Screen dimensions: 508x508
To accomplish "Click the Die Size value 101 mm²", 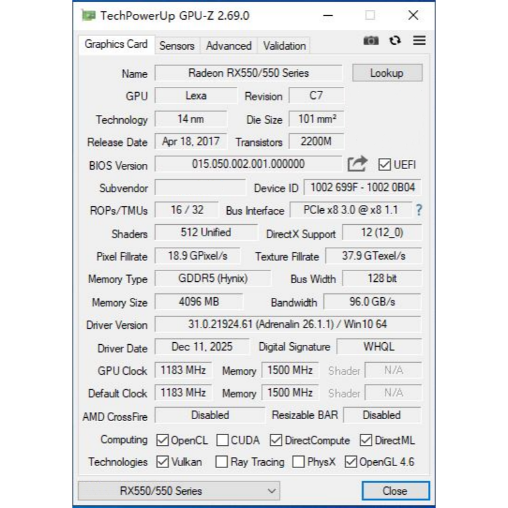I will pos(316,119).
